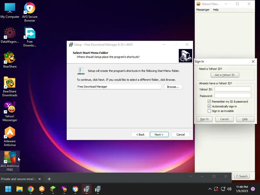Minimize the Yahoo! Messenger window
The width and height of the screenshot is (260, 195).
tap(226, 4)
